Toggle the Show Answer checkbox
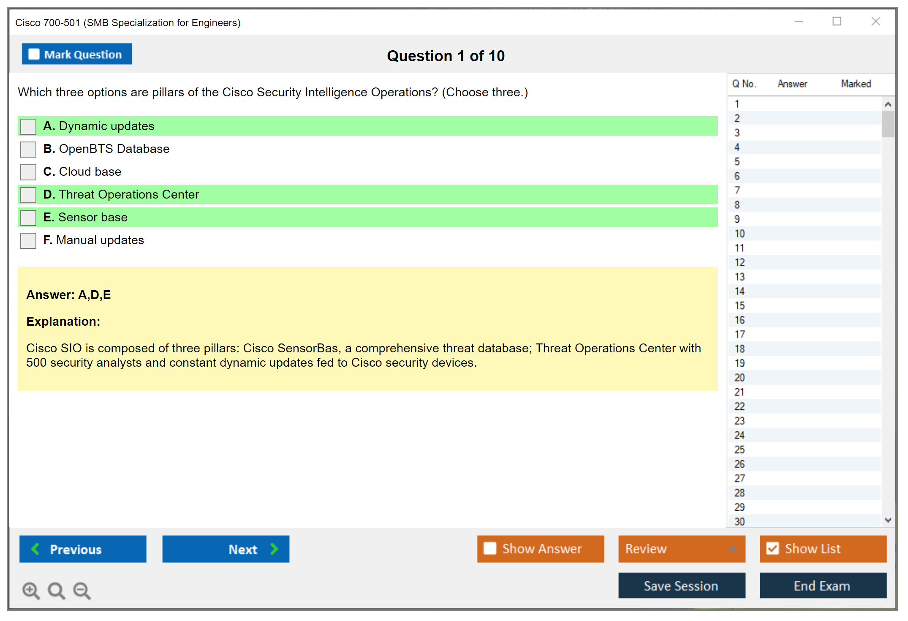This screenshot has width=908, height=621. click(490, 548)
